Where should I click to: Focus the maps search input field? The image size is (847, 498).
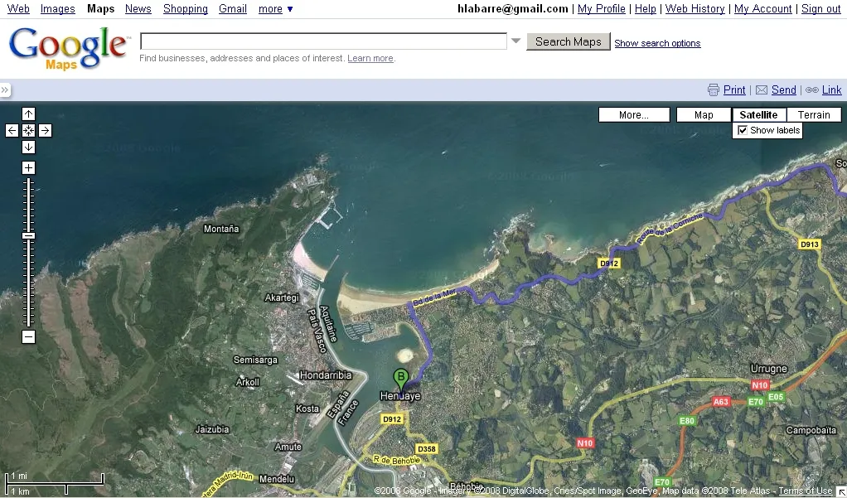tap(323, 41)
